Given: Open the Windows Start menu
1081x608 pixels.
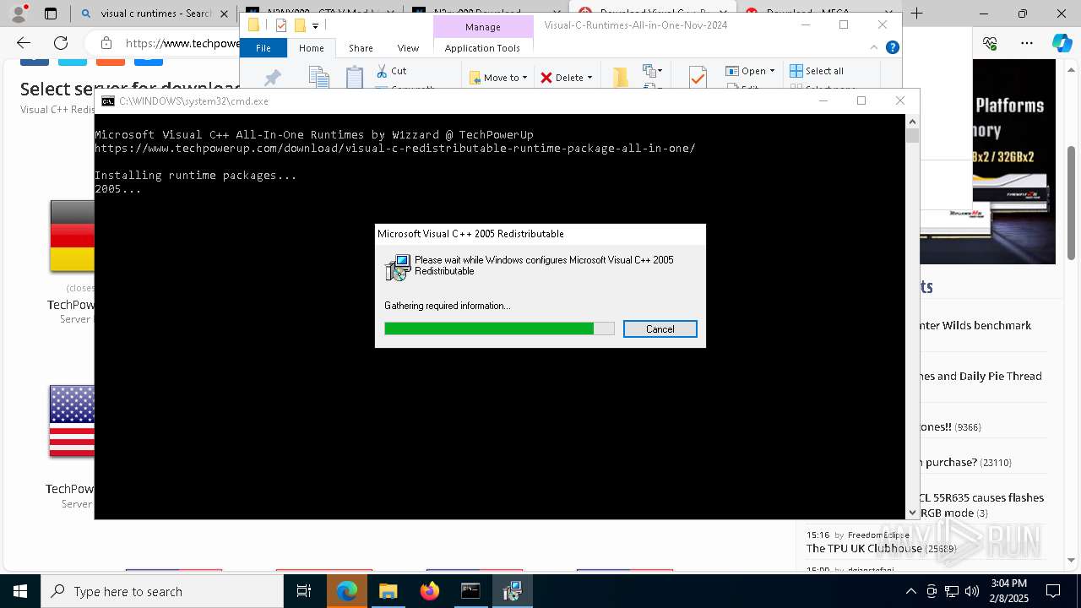Looking at the screenshot, I should (20, 591).
